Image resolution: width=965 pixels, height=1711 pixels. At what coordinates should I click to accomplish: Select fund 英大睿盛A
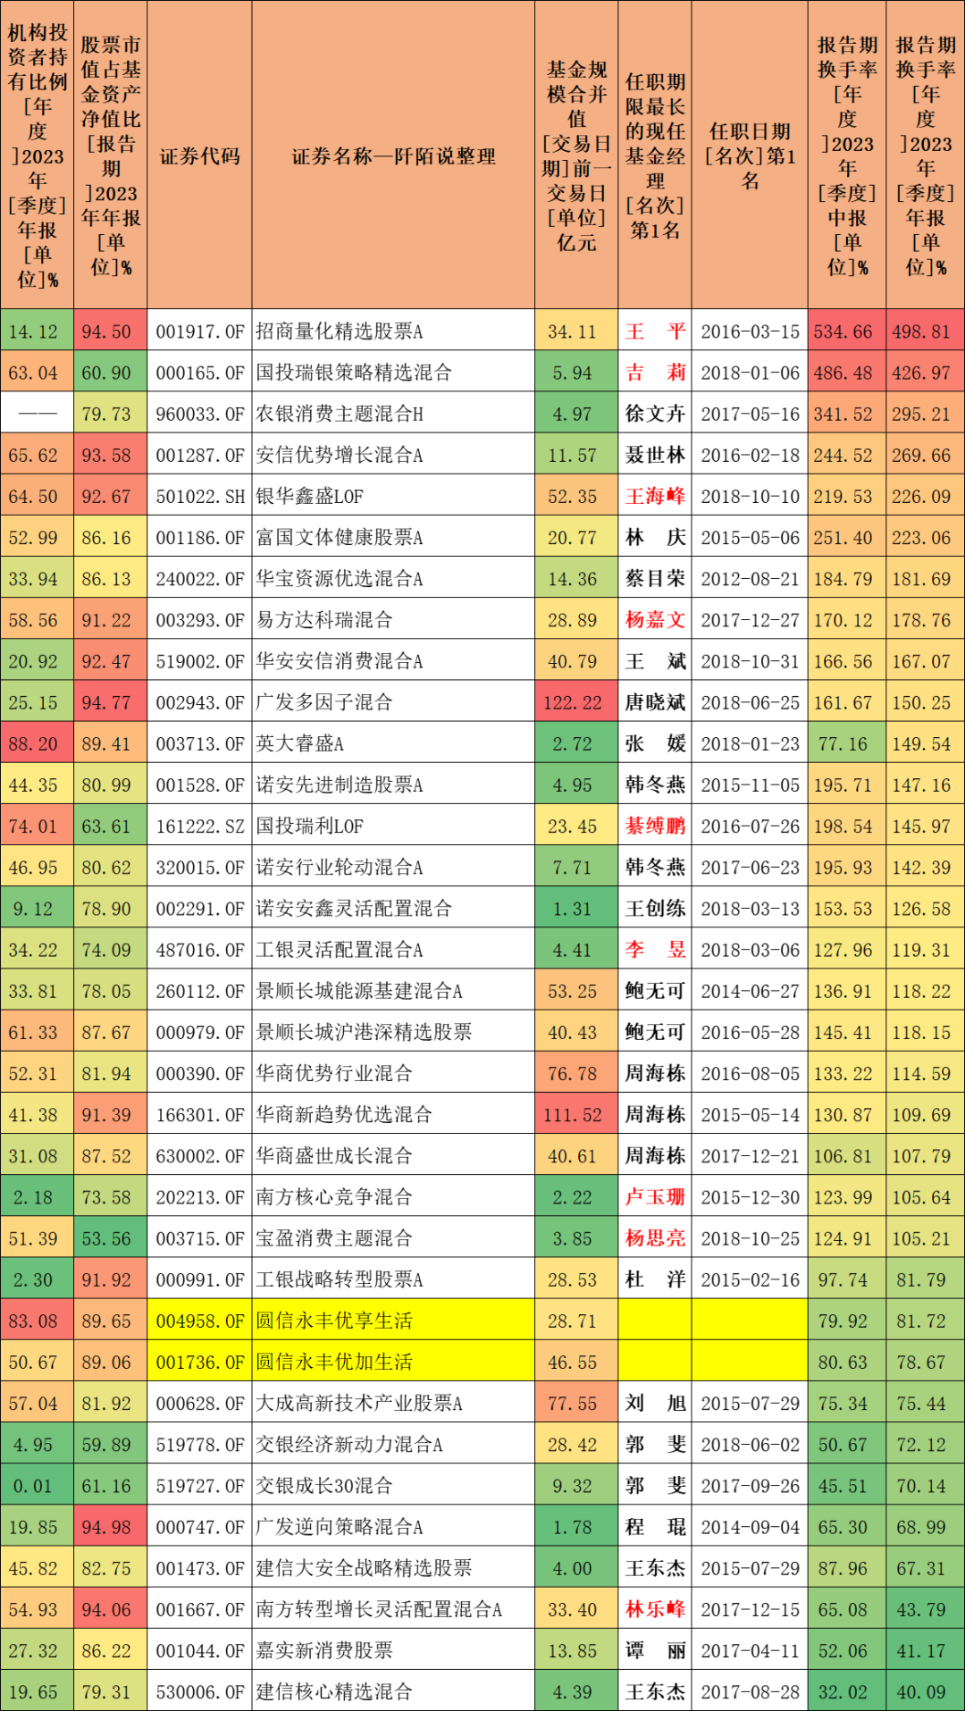coord(299,744)
